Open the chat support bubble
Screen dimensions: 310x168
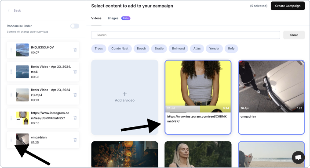point(298,157)
